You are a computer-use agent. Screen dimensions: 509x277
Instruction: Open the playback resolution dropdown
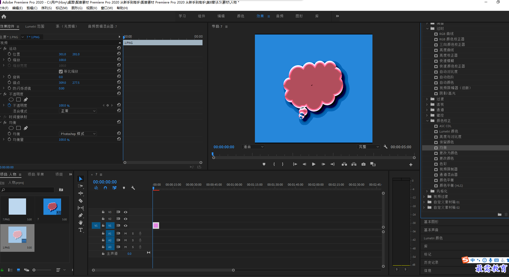368,147
